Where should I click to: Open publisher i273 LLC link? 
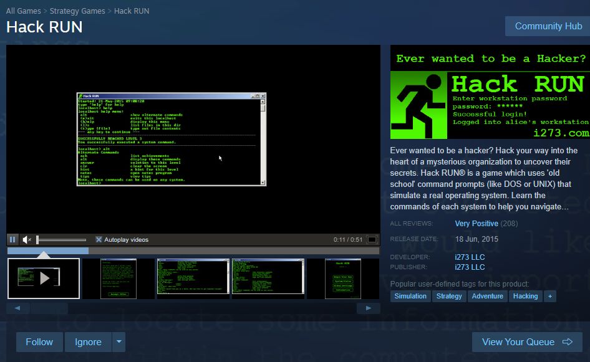pyautogui.click(x=470, y=267)
